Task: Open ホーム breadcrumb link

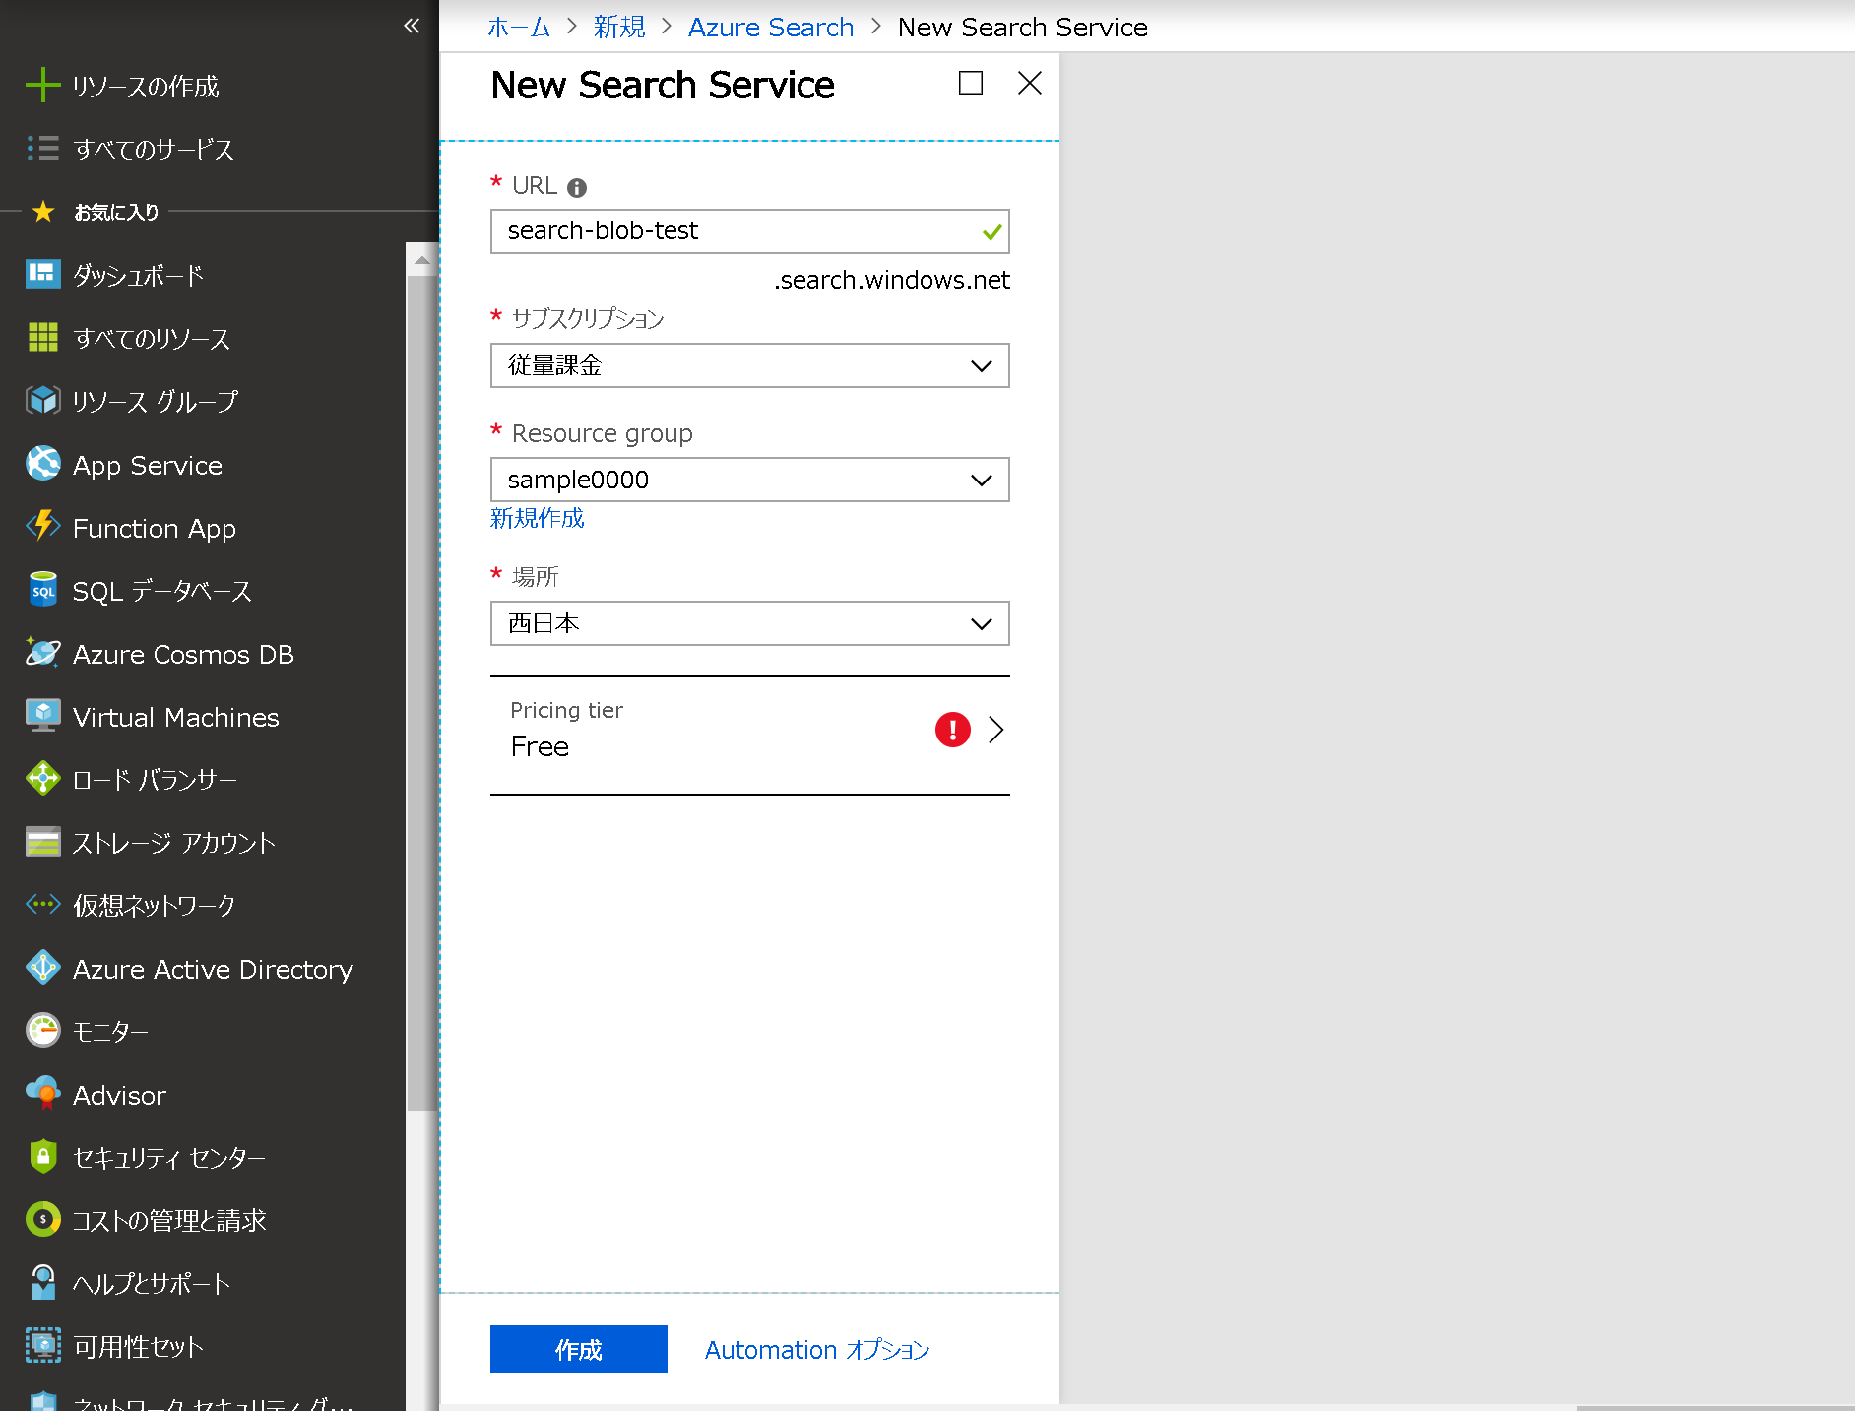Action: [x=519, y=28]
